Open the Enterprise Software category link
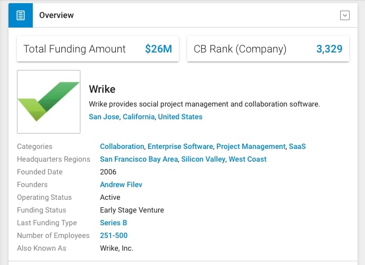This screenshot has width=365, height=265. pyautogui.click(x=180, y=146)
